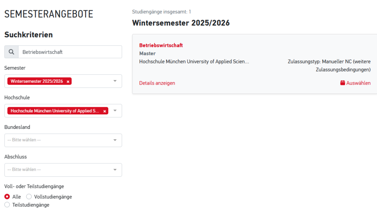Click the Wintersemester 2025/2026 tag label
The width and height of the screenshot is (377, 212).
(36, 81)
